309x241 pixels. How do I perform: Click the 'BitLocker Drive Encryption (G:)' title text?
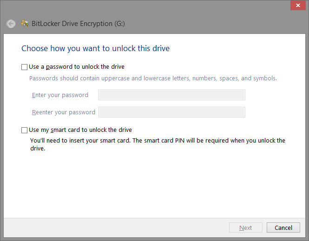[78, 24]
